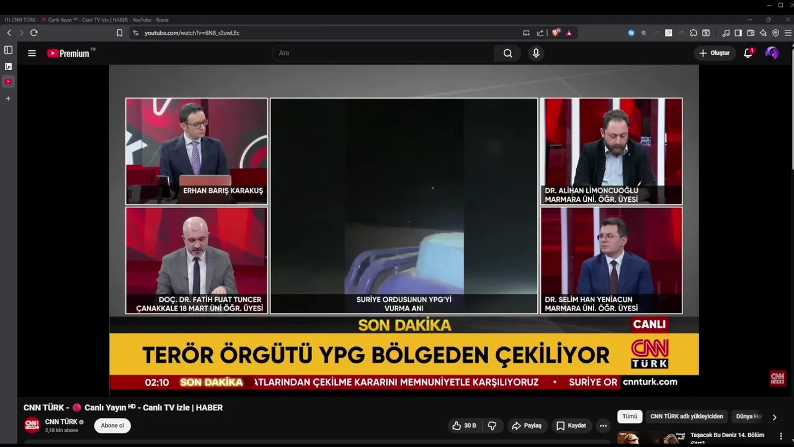This screenshot has height=447, width=794.
Task: Open the CNN TÜRK channel avatar
Action: point(32,425)
